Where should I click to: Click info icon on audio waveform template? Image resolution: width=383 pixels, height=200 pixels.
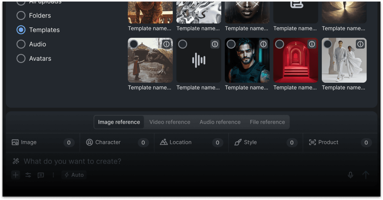(x=215, y=44)
